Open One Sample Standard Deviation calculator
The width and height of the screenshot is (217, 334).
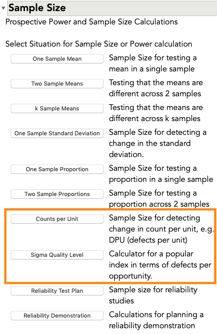point(57,134)
